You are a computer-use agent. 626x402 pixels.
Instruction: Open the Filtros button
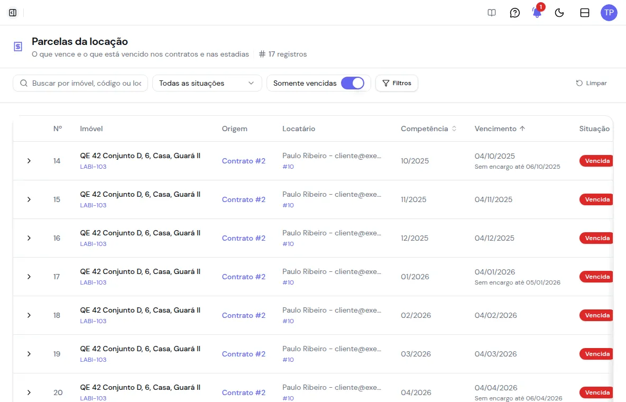coord(397,83)
